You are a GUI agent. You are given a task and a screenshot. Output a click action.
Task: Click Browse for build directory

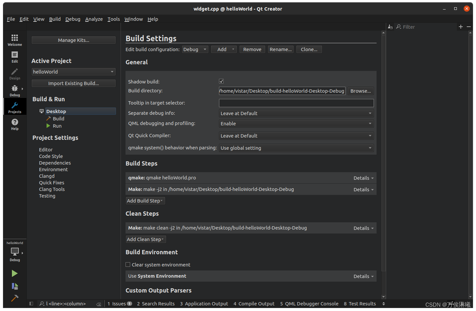361,91
